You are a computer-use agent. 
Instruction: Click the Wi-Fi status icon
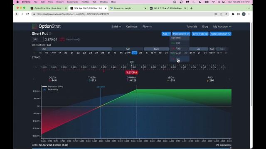click(213, 2)
